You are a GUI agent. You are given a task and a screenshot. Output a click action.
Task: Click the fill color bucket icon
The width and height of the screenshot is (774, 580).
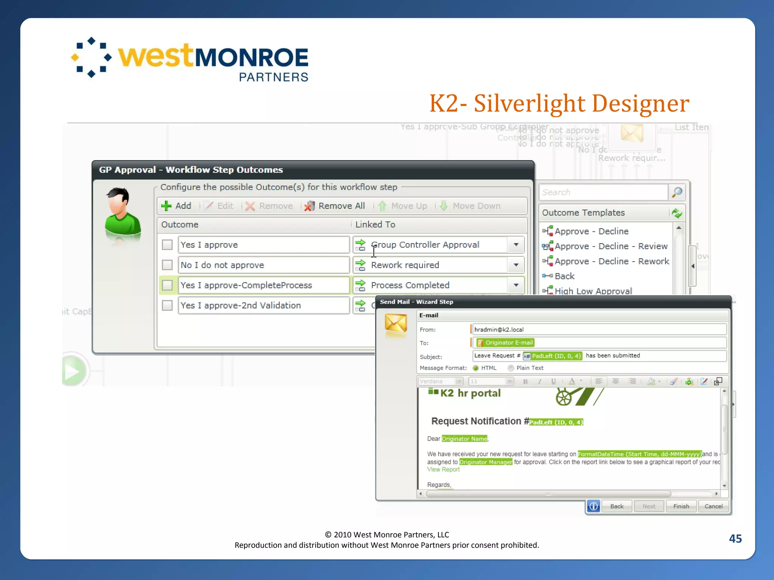click(651, 381)
